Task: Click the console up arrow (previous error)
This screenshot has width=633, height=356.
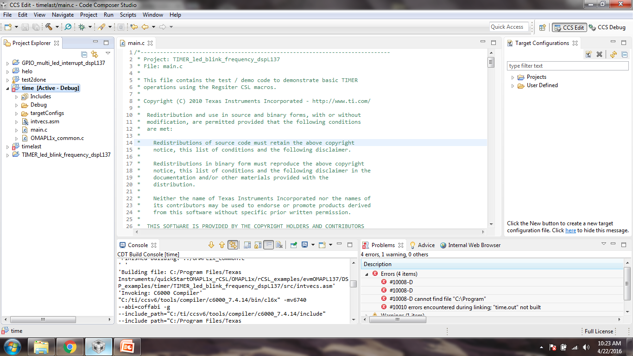Action: tap(222, 245)
